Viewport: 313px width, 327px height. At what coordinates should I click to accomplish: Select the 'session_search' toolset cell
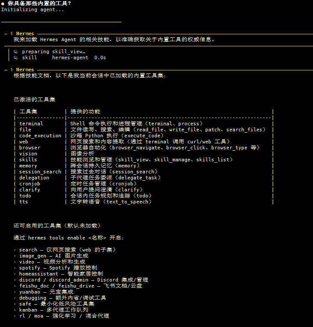(x=40, y=172)
